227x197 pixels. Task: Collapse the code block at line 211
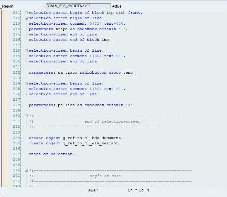[x=26, y=13]
